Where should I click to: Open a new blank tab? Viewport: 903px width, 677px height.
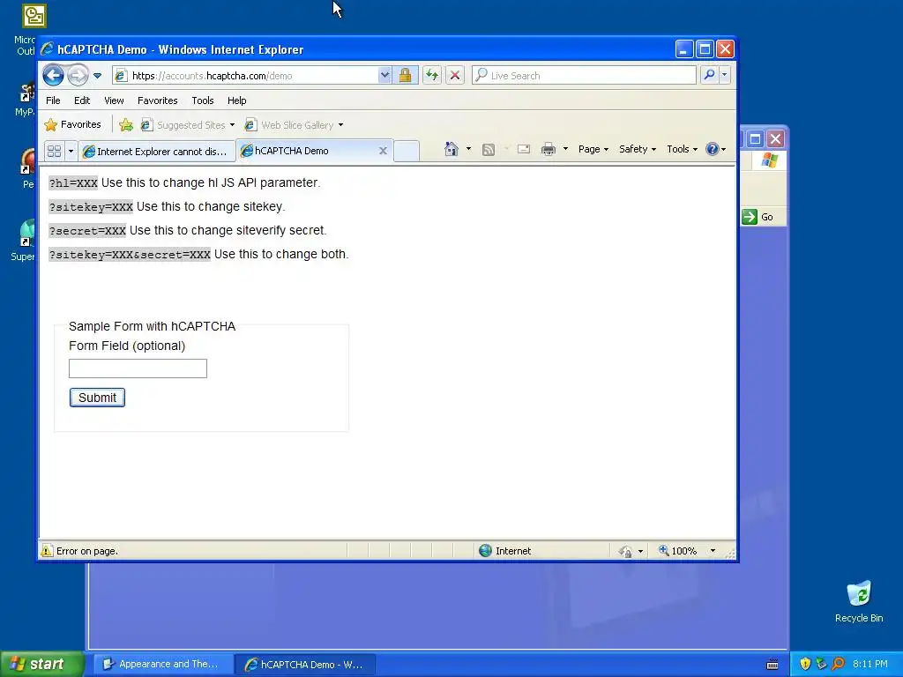[x=407, y=151]
